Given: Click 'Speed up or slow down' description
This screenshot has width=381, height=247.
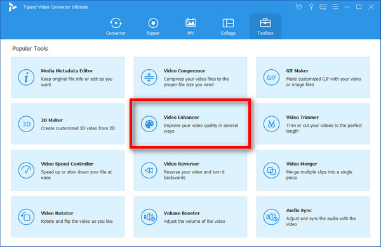Looking at the screenshot, I should click(x=76, y=175).
